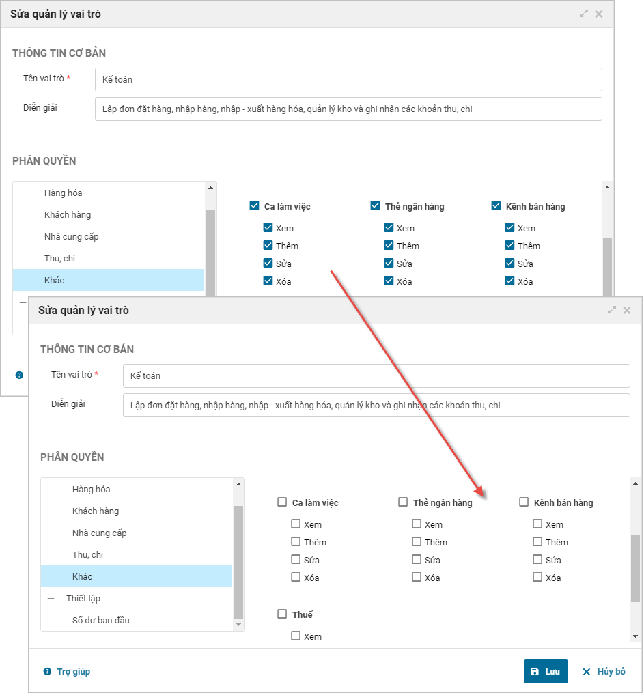Edit Diễn giải field in front dialog

376,405
